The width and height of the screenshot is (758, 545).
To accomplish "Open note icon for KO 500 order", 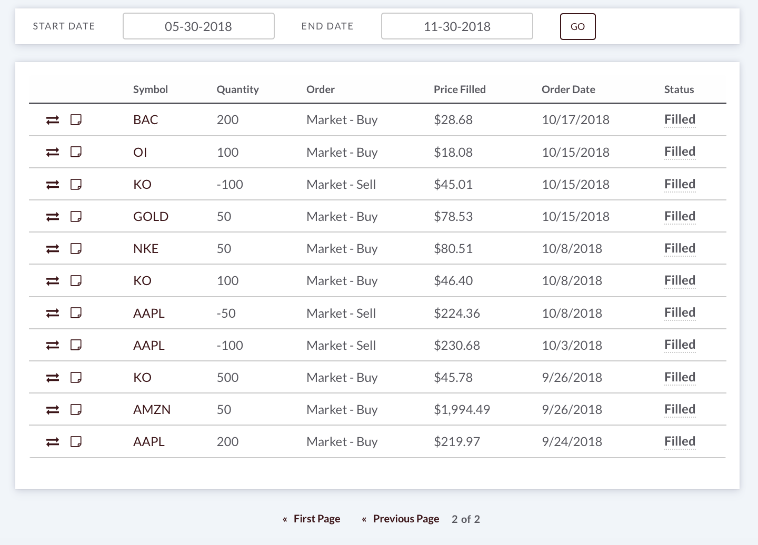I will pyautogui.click(x=76, y=377).
